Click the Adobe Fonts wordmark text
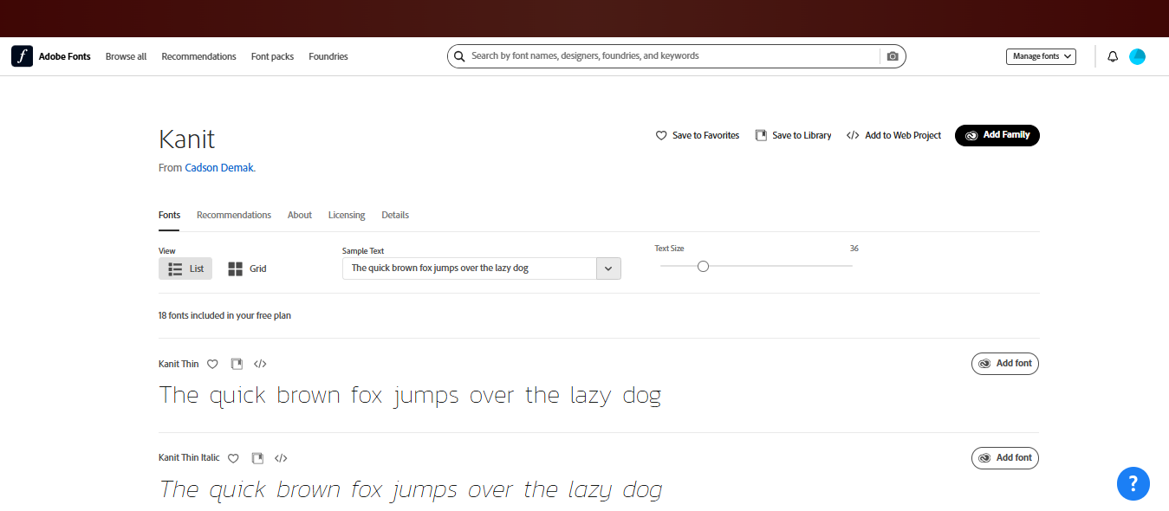This screenshot has width=1169, height=511. click(65, 56)
